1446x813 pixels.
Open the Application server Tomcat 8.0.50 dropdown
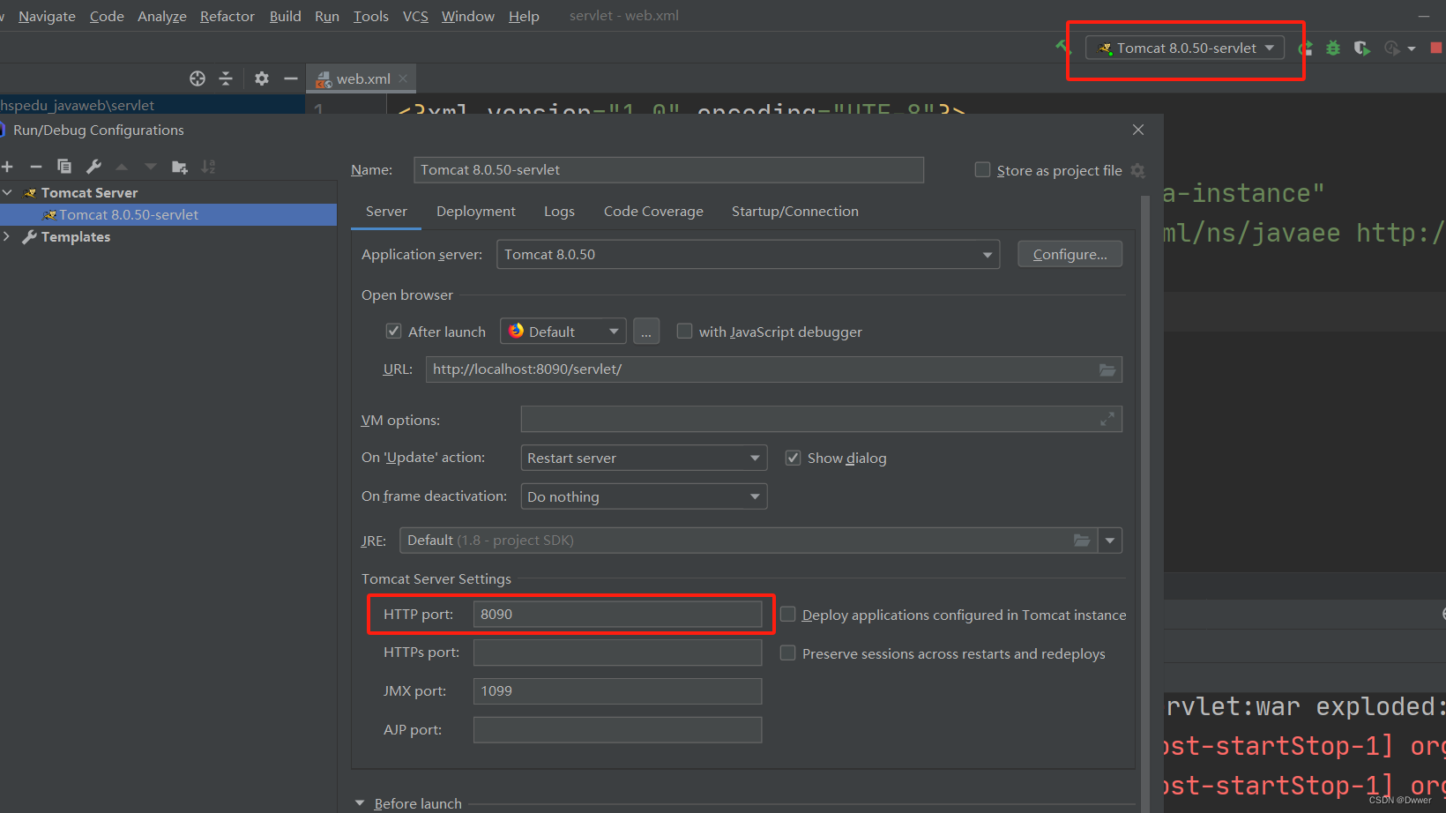[x=748, y=255]
